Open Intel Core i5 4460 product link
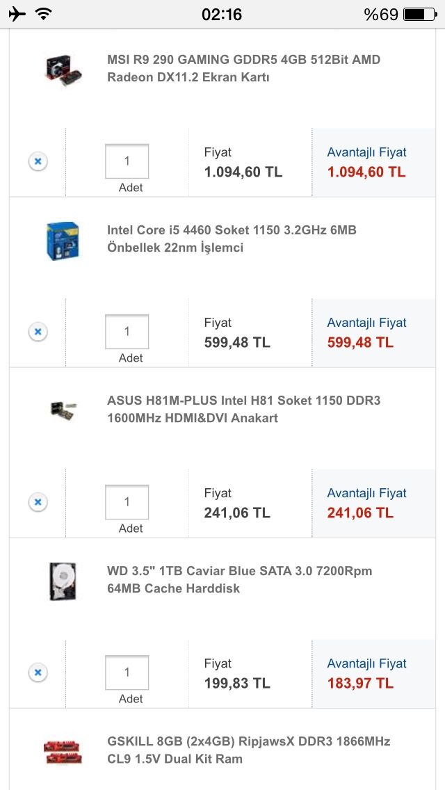Screen dimensions: 445x790 point(232,239)
